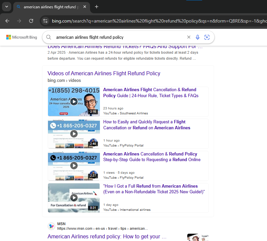Open Videos of American Airlines Flight Refund Policy
The width and height of the screenshot is (267, 241).
[104, 73]
